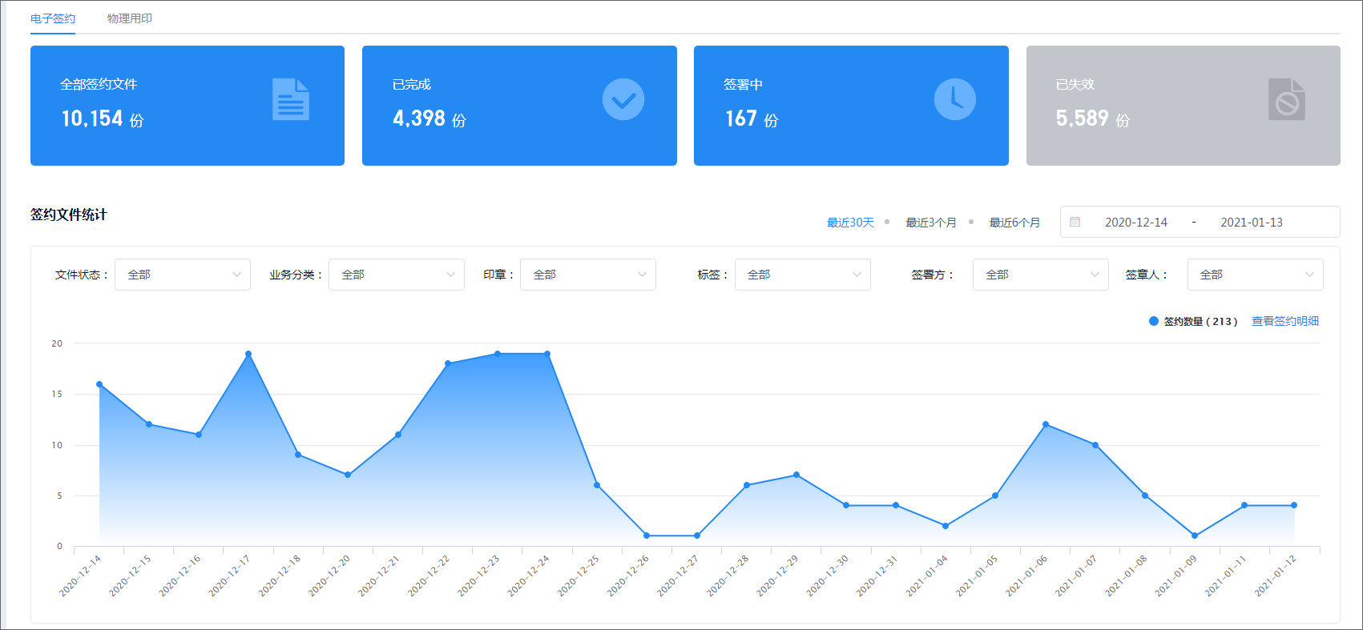
Task: Select the 最近30天 time range
Action: pyautogui.click(x=850, y=223)
